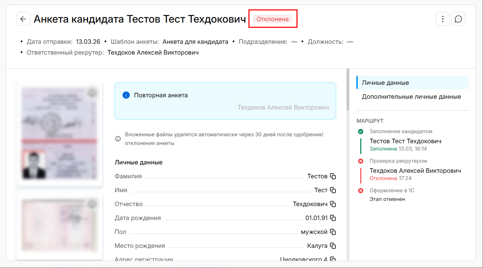Copy the Место рождения value Калуга
The image size is (483, 268).
click(333, 246)
